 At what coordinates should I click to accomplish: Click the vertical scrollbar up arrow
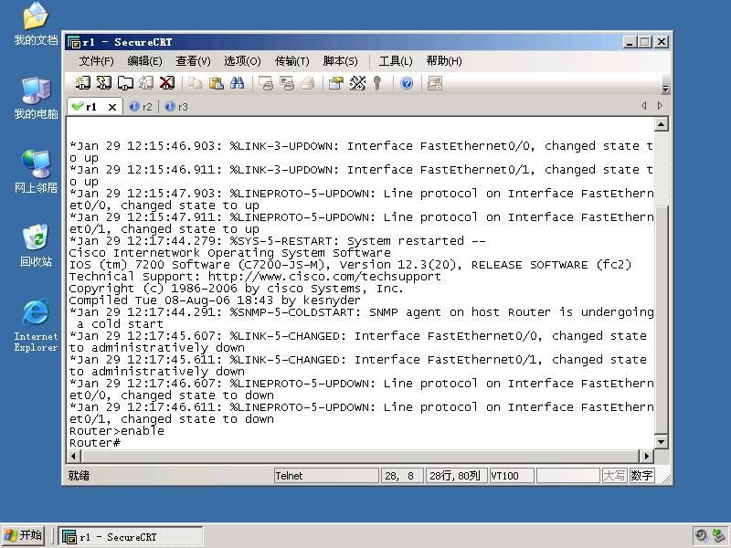coord(661,124)
